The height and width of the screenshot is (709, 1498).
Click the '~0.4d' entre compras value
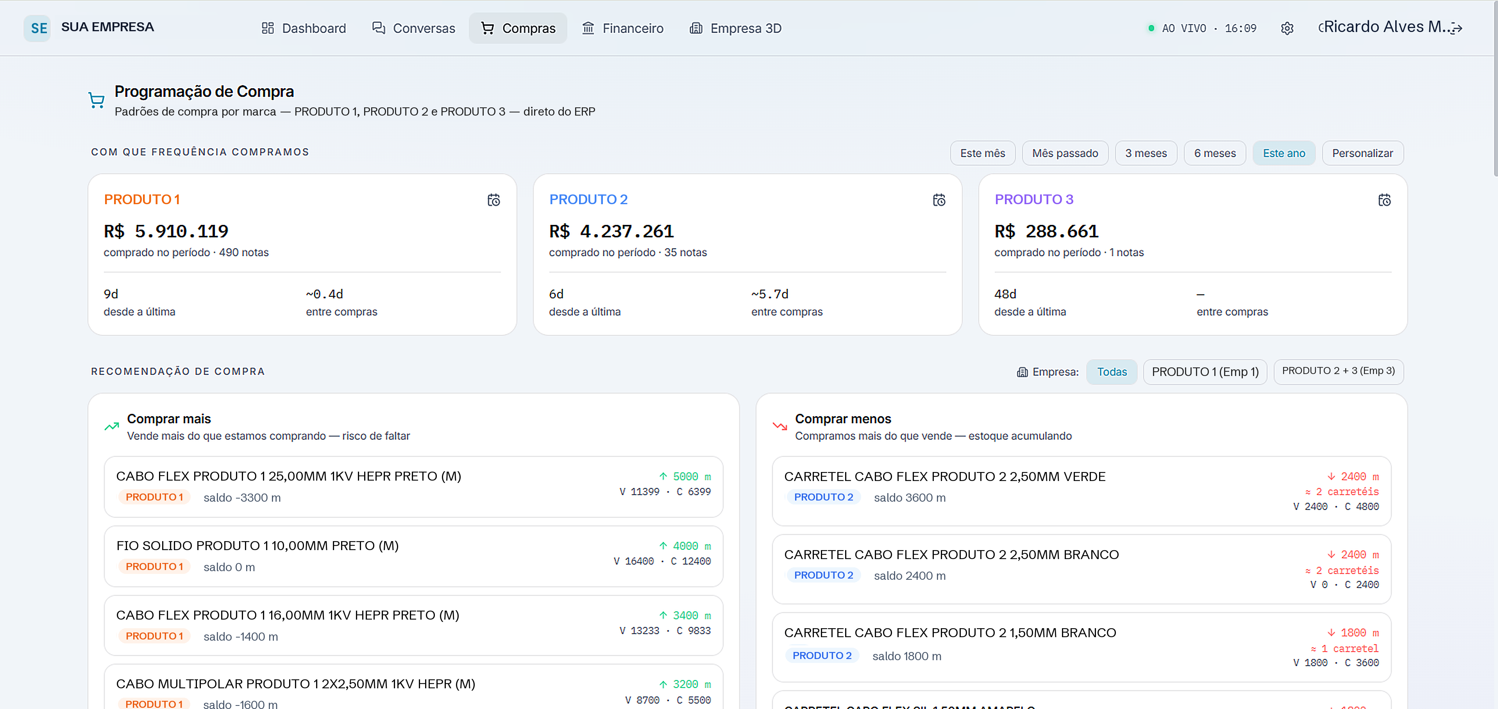point(325,294)
